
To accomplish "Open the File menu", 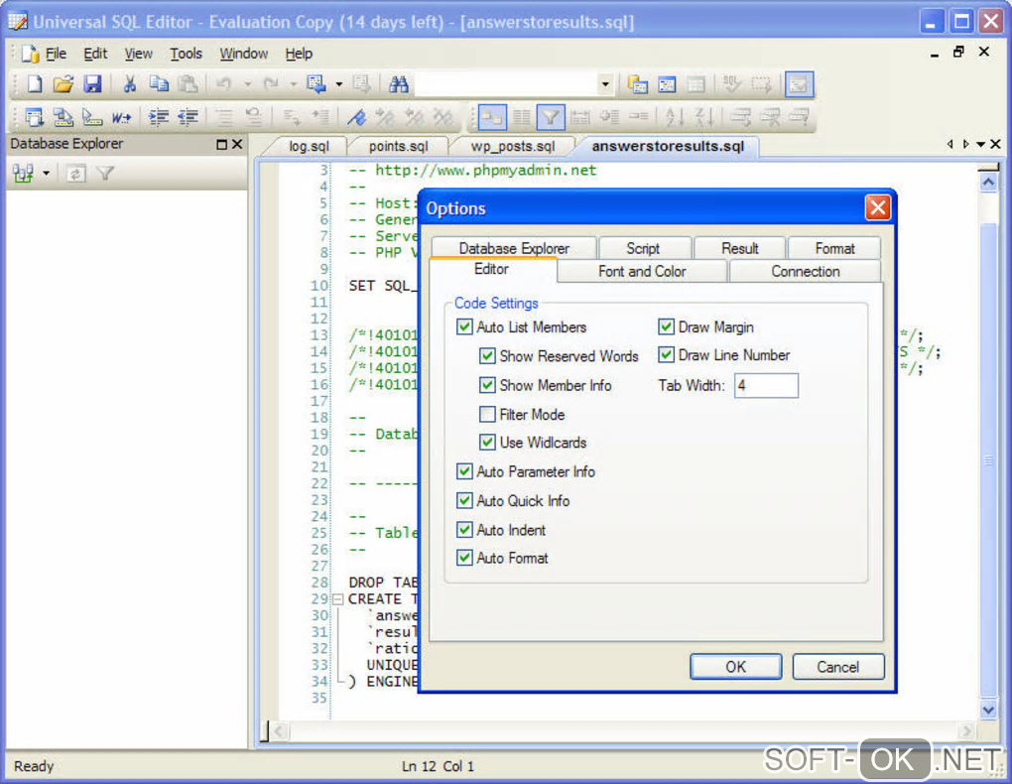I will [56, 54].
